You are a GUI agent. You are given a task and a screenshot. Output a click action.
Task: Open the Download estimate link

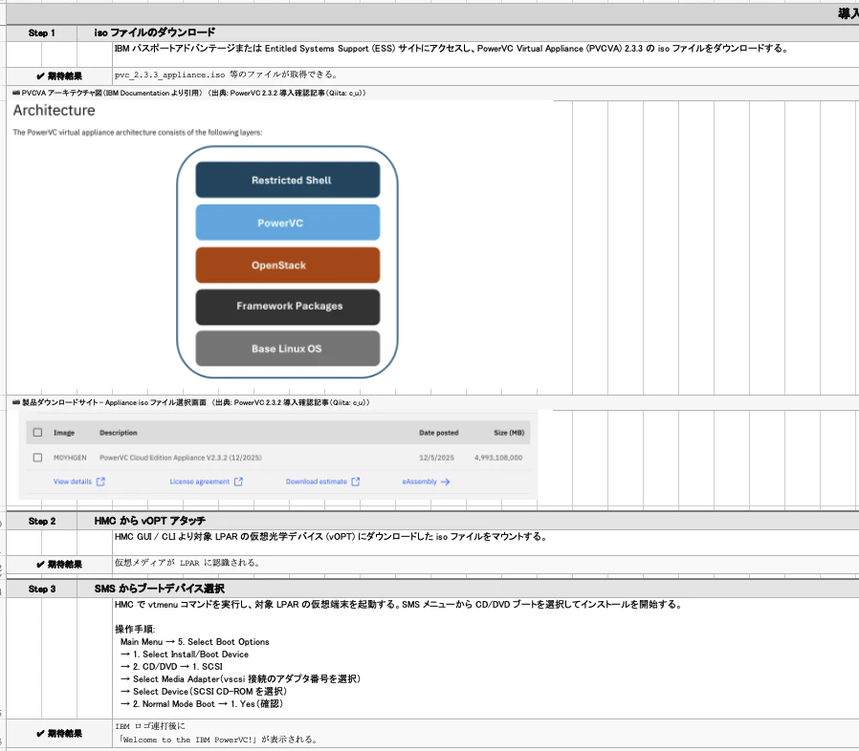(x=316, y=482)
